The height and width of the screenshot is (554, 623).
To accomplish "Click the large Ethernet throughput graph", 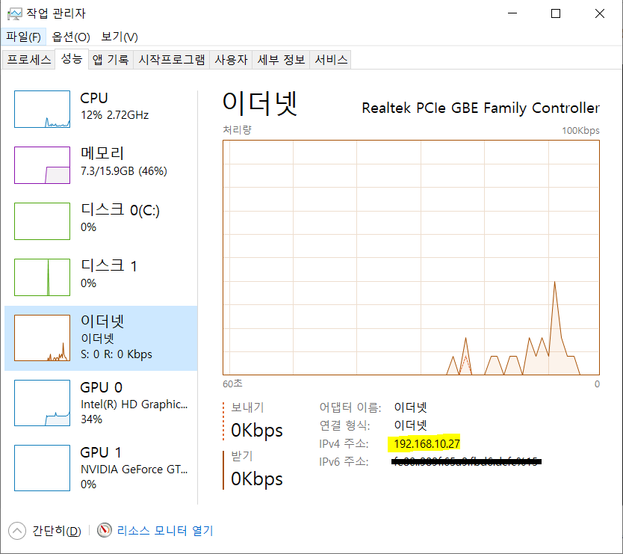I will click(411, 257).
